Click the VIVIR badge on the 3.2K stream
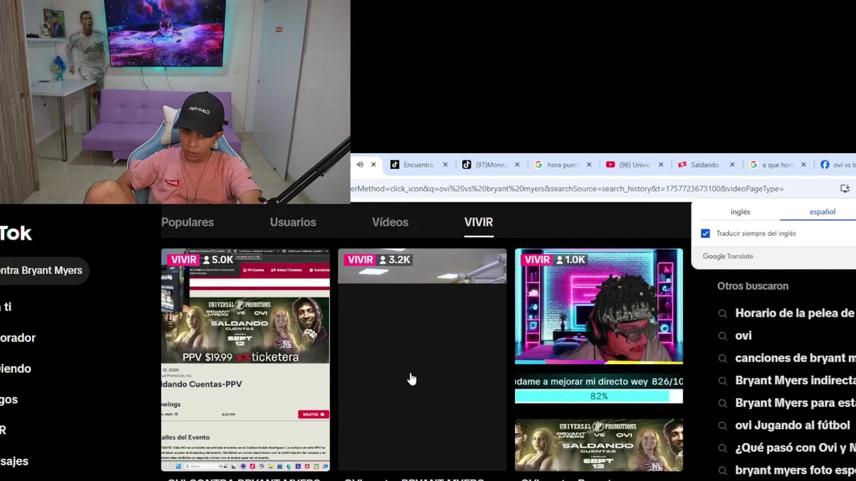This screenshot has width=856, height=481. pos(360,260)
